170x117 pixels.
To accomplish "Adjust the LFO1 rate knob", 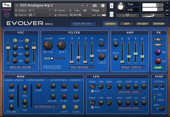I will (x=101, y=86).
